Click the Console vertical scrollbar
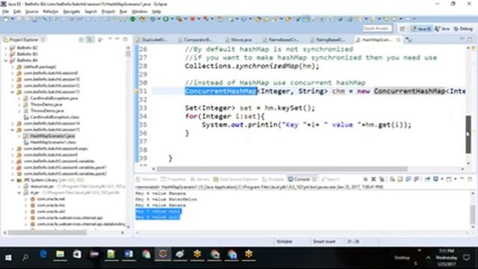 473,214
